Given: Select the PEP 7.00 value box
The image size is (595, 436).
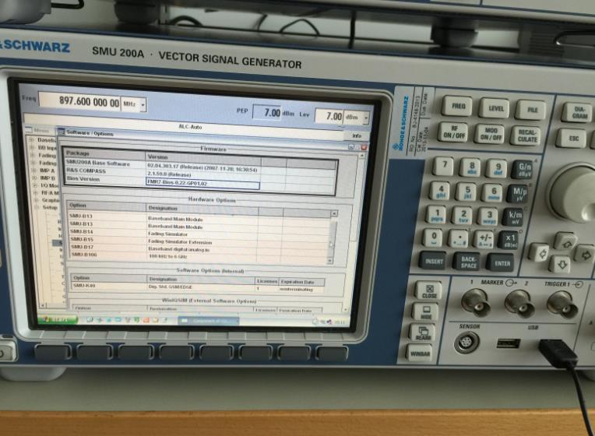Looking at the screenshot, I should [267, 112].
